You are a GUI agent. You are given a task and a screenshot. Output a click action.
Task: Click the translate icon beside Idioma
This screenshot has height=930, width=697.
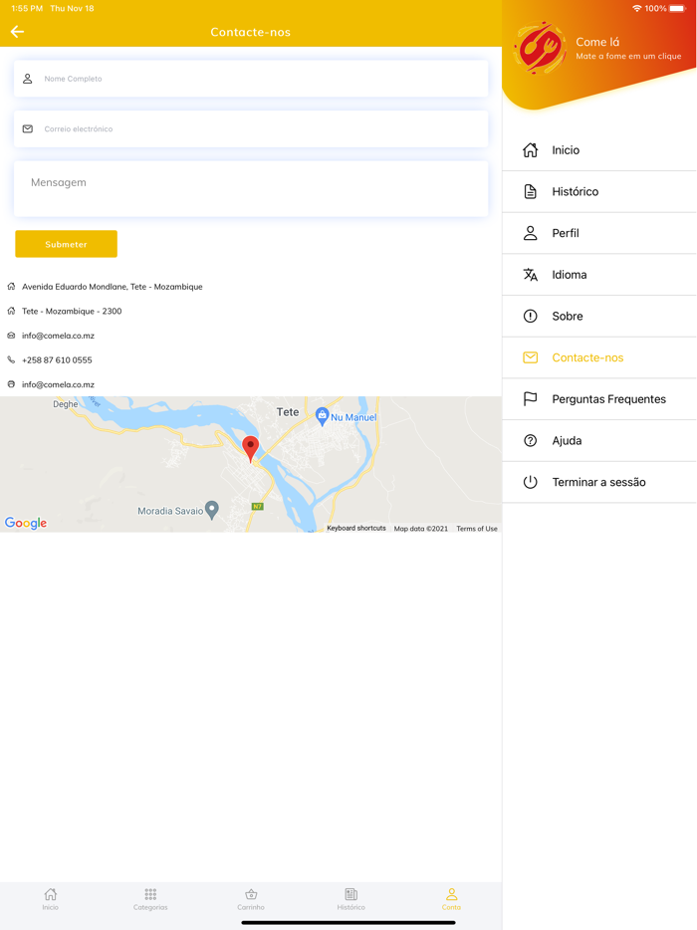coord(531,275)
